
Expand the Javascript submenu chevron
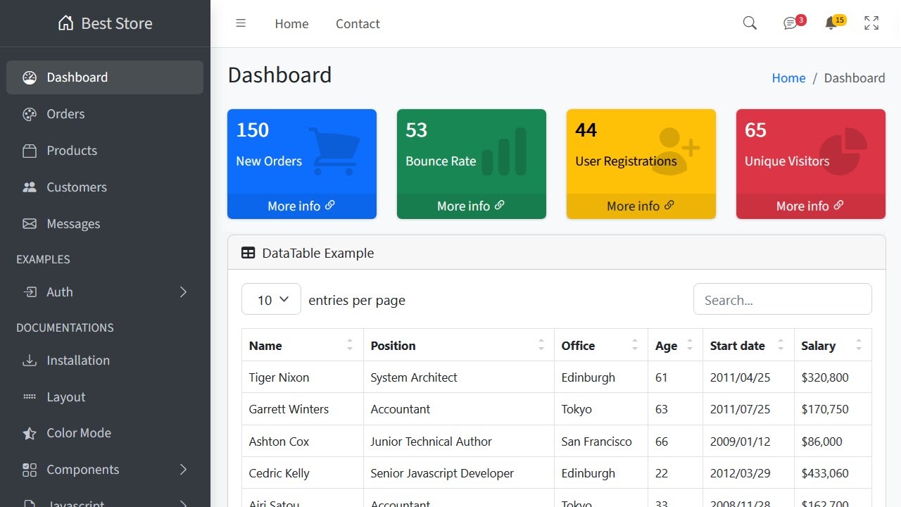(183, 504)
